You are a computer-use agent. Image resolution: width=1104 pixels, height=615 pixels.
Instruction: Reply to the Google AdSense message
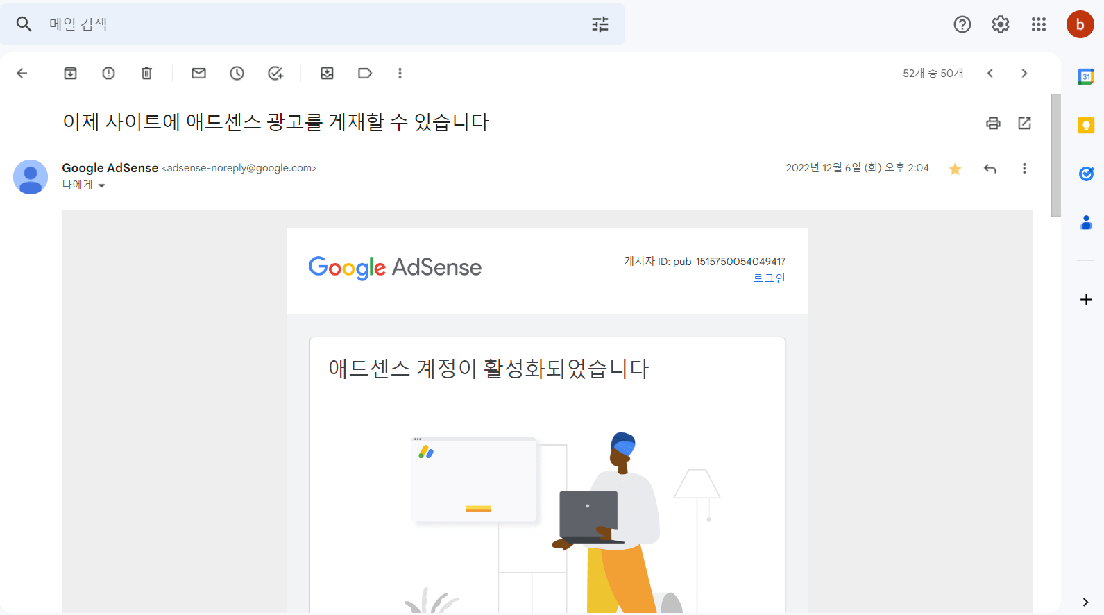(x=990, y=169)
